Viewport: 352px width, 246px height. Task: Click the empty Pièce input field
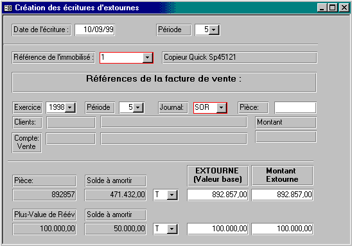tap(295, 107)
